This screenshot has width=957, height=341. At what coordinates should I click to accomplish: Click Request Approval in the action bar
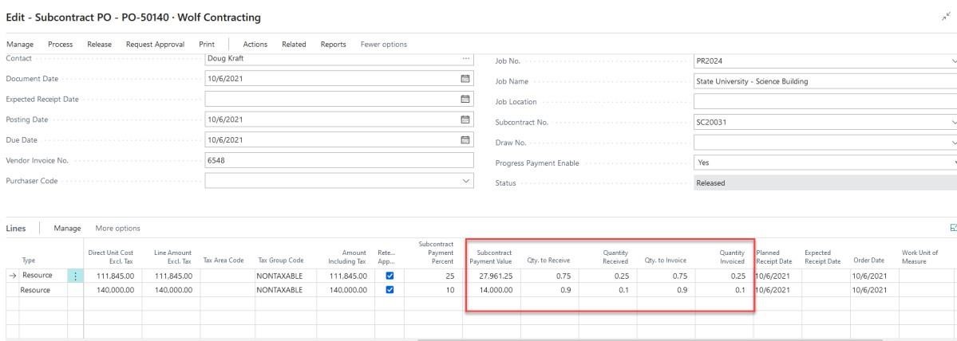tap(155, 44)
